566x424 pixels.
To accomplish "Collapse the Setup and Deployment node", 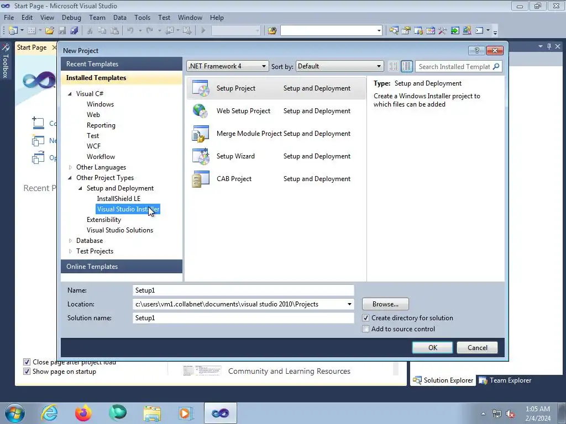I will tap(81, 188).
